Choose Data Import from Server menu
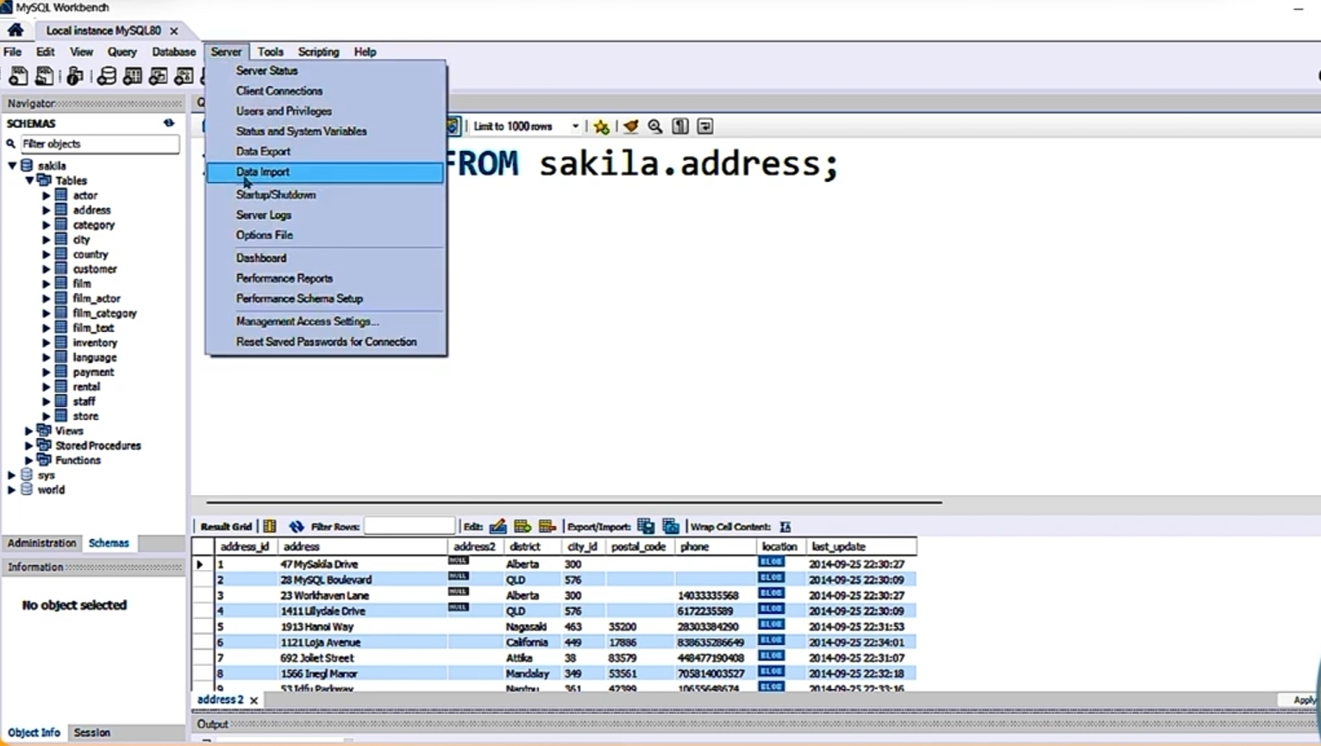Screen dimensions: 1321x746 (x=325, y=172)
